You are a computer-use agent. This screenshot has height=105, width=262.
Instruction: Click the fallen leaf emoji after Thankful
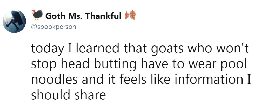(x=130, y=16)
